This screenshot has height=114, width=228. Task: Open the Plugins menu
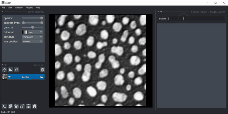pyautogui.click(x=29, y=7)
